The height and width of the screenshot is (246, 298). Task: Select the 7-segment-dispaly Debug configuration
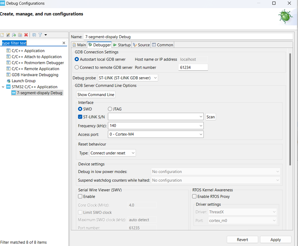(x=37, y=93)
